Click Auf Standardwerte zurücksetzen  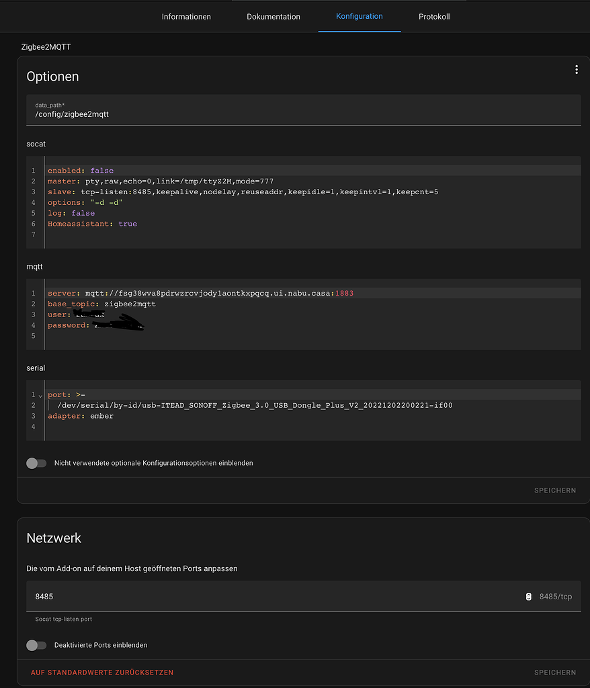click(102, 672)
